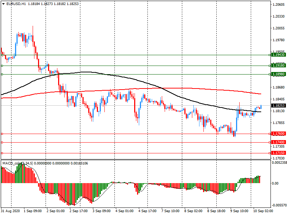Select the 1.18980 green price label
Image resolution: width=287 pixels, height=215 pixels.
click(278, 74)
